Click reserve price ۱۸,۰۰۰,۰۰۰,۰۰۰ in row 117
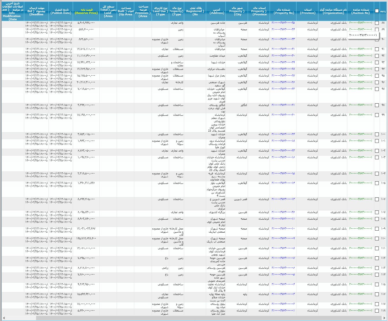388x321 pixels. pyautogui.click(x=86, y=304)
